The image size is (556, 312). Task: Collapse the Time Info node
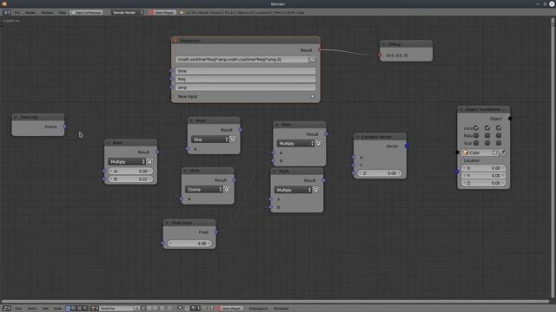(x=16, y=117)
